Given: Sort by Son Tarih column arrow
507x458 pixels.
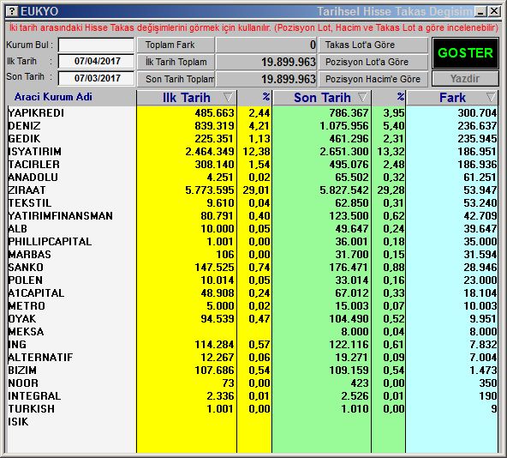Looking at the screenshot, I should [x=362, y=97].
